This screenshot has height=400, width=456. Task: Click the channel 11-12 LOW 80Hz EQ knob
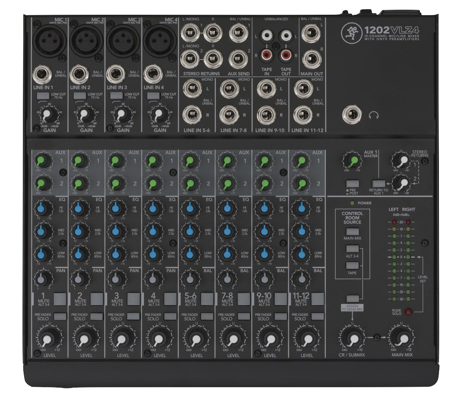point(301,254)
